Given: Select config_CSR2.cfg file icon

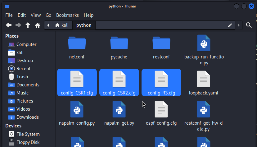Looking at the screenshot, I should click(x=119, y=79).
